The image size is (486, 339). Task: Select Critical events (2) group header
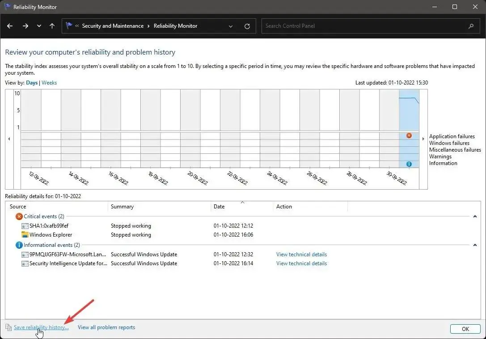click(44, 216)
